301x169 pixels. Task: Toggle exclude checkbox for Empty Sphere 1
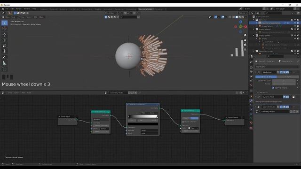coord(292,29)
